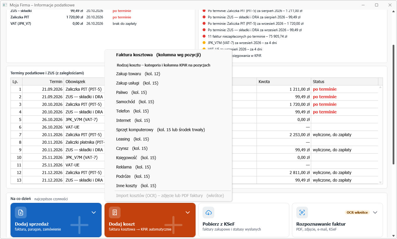397x239 pixels.
Task: Choose Sprzęt komputerowy menu item
Action: [168, 130]
